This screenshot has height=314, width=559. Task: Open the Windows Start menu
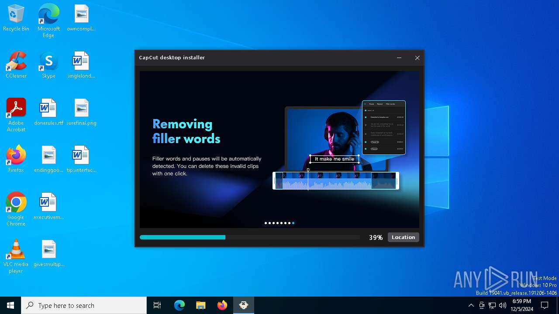click(x=10, y=305)
